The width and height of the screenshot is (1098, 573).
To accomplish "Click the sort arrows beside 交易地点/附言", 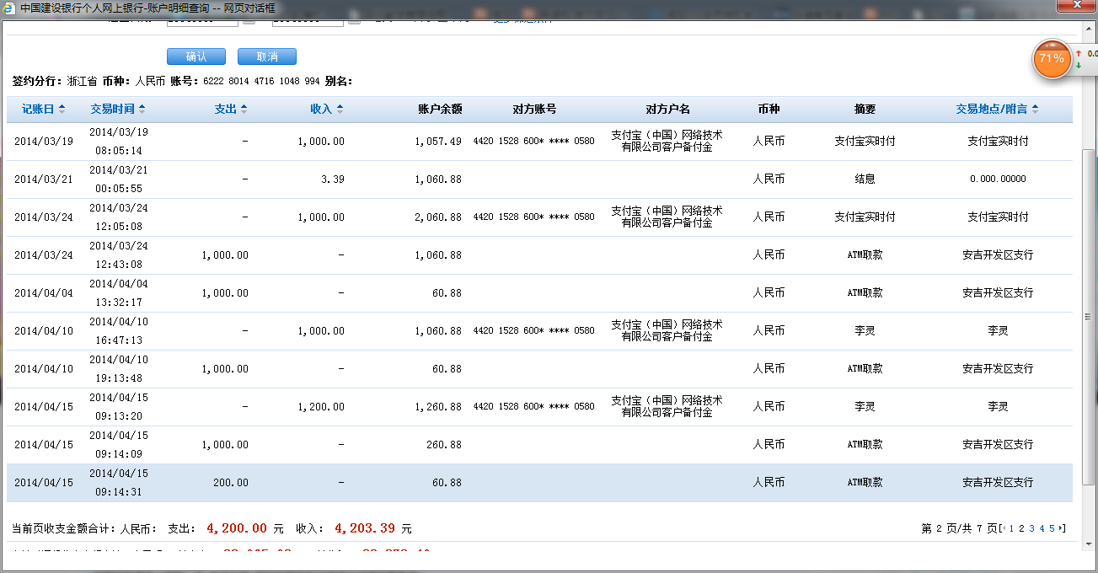I will 1035,110.
